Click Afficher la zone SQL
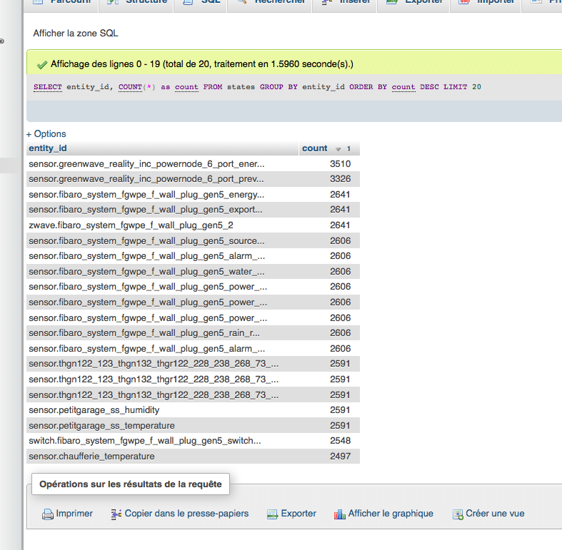This screenshot has width=562, height=550. click(x=76, y=34)
